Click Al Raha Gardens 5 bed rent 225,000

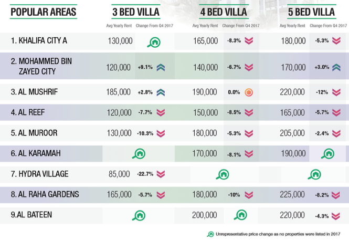(293, 195)
